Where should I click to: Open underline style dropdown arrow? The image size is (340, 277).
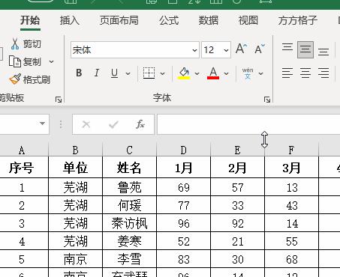128,73
